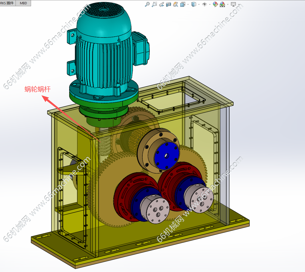Toggle the Hide/Show Items eye icon
Screen dimensions: 305x272
(x=205, y=4)
